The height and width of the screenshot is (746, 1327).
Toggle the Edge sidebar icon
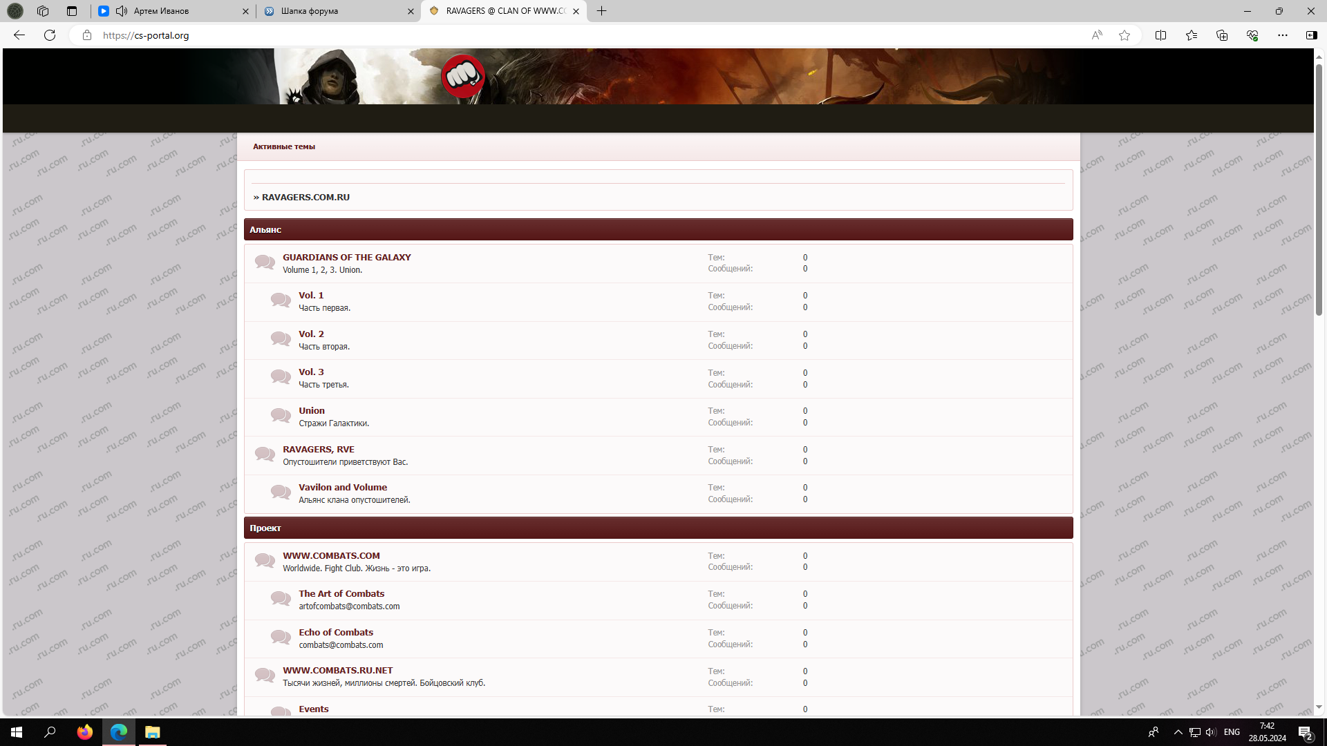pyautogui.click(x=1312, y=35)
